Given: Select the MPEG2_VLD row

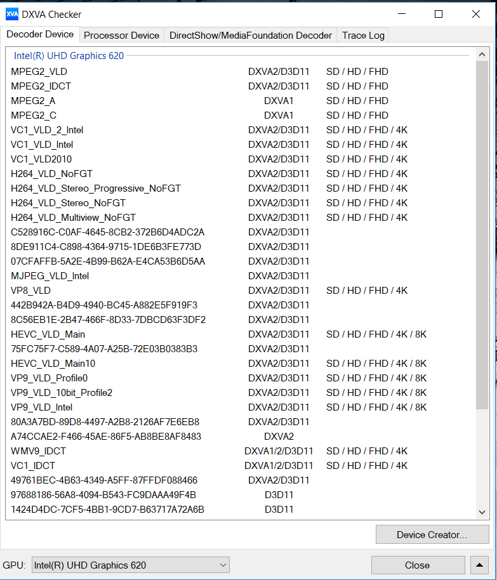Looking at the screenshot, I should click(241, 72).
